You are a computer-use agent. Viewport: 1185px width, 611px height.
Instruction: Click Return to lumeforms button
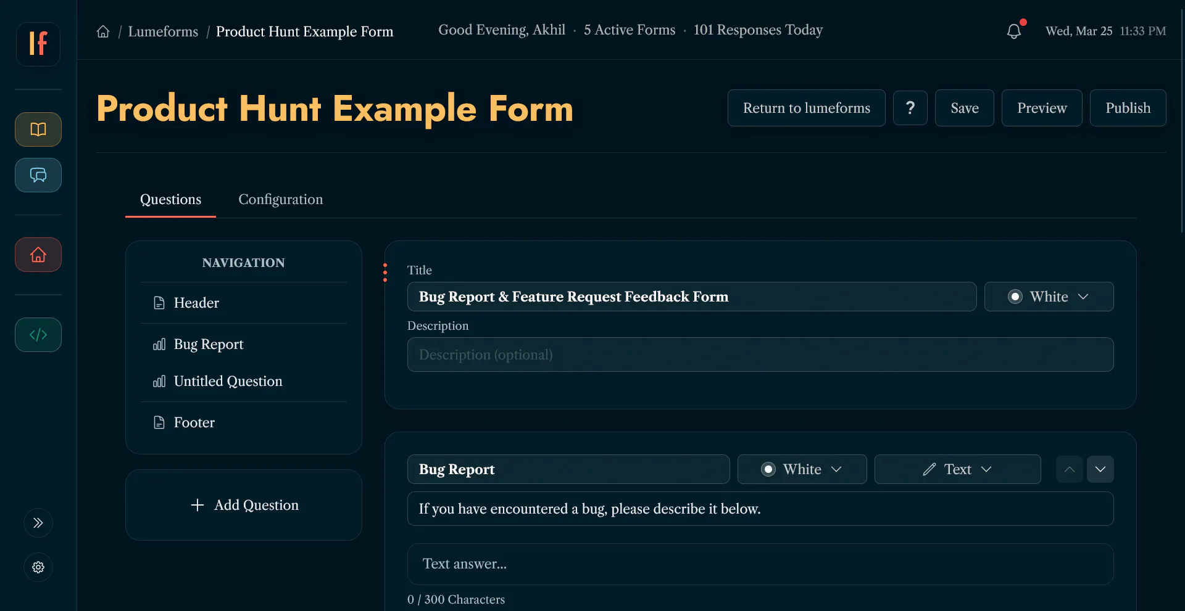coord(807,108)
